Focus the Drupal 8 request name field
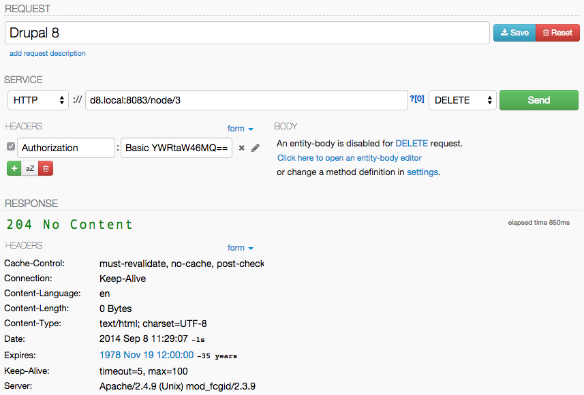This screenshot has width=584, height=395. (x=247, y=33)
